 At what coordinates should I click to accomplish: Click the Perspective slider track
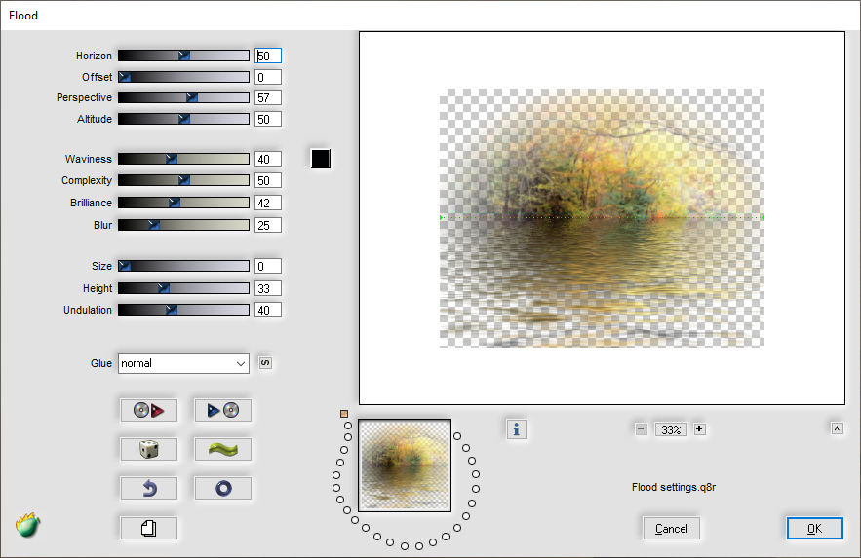(x=183, y=97)
